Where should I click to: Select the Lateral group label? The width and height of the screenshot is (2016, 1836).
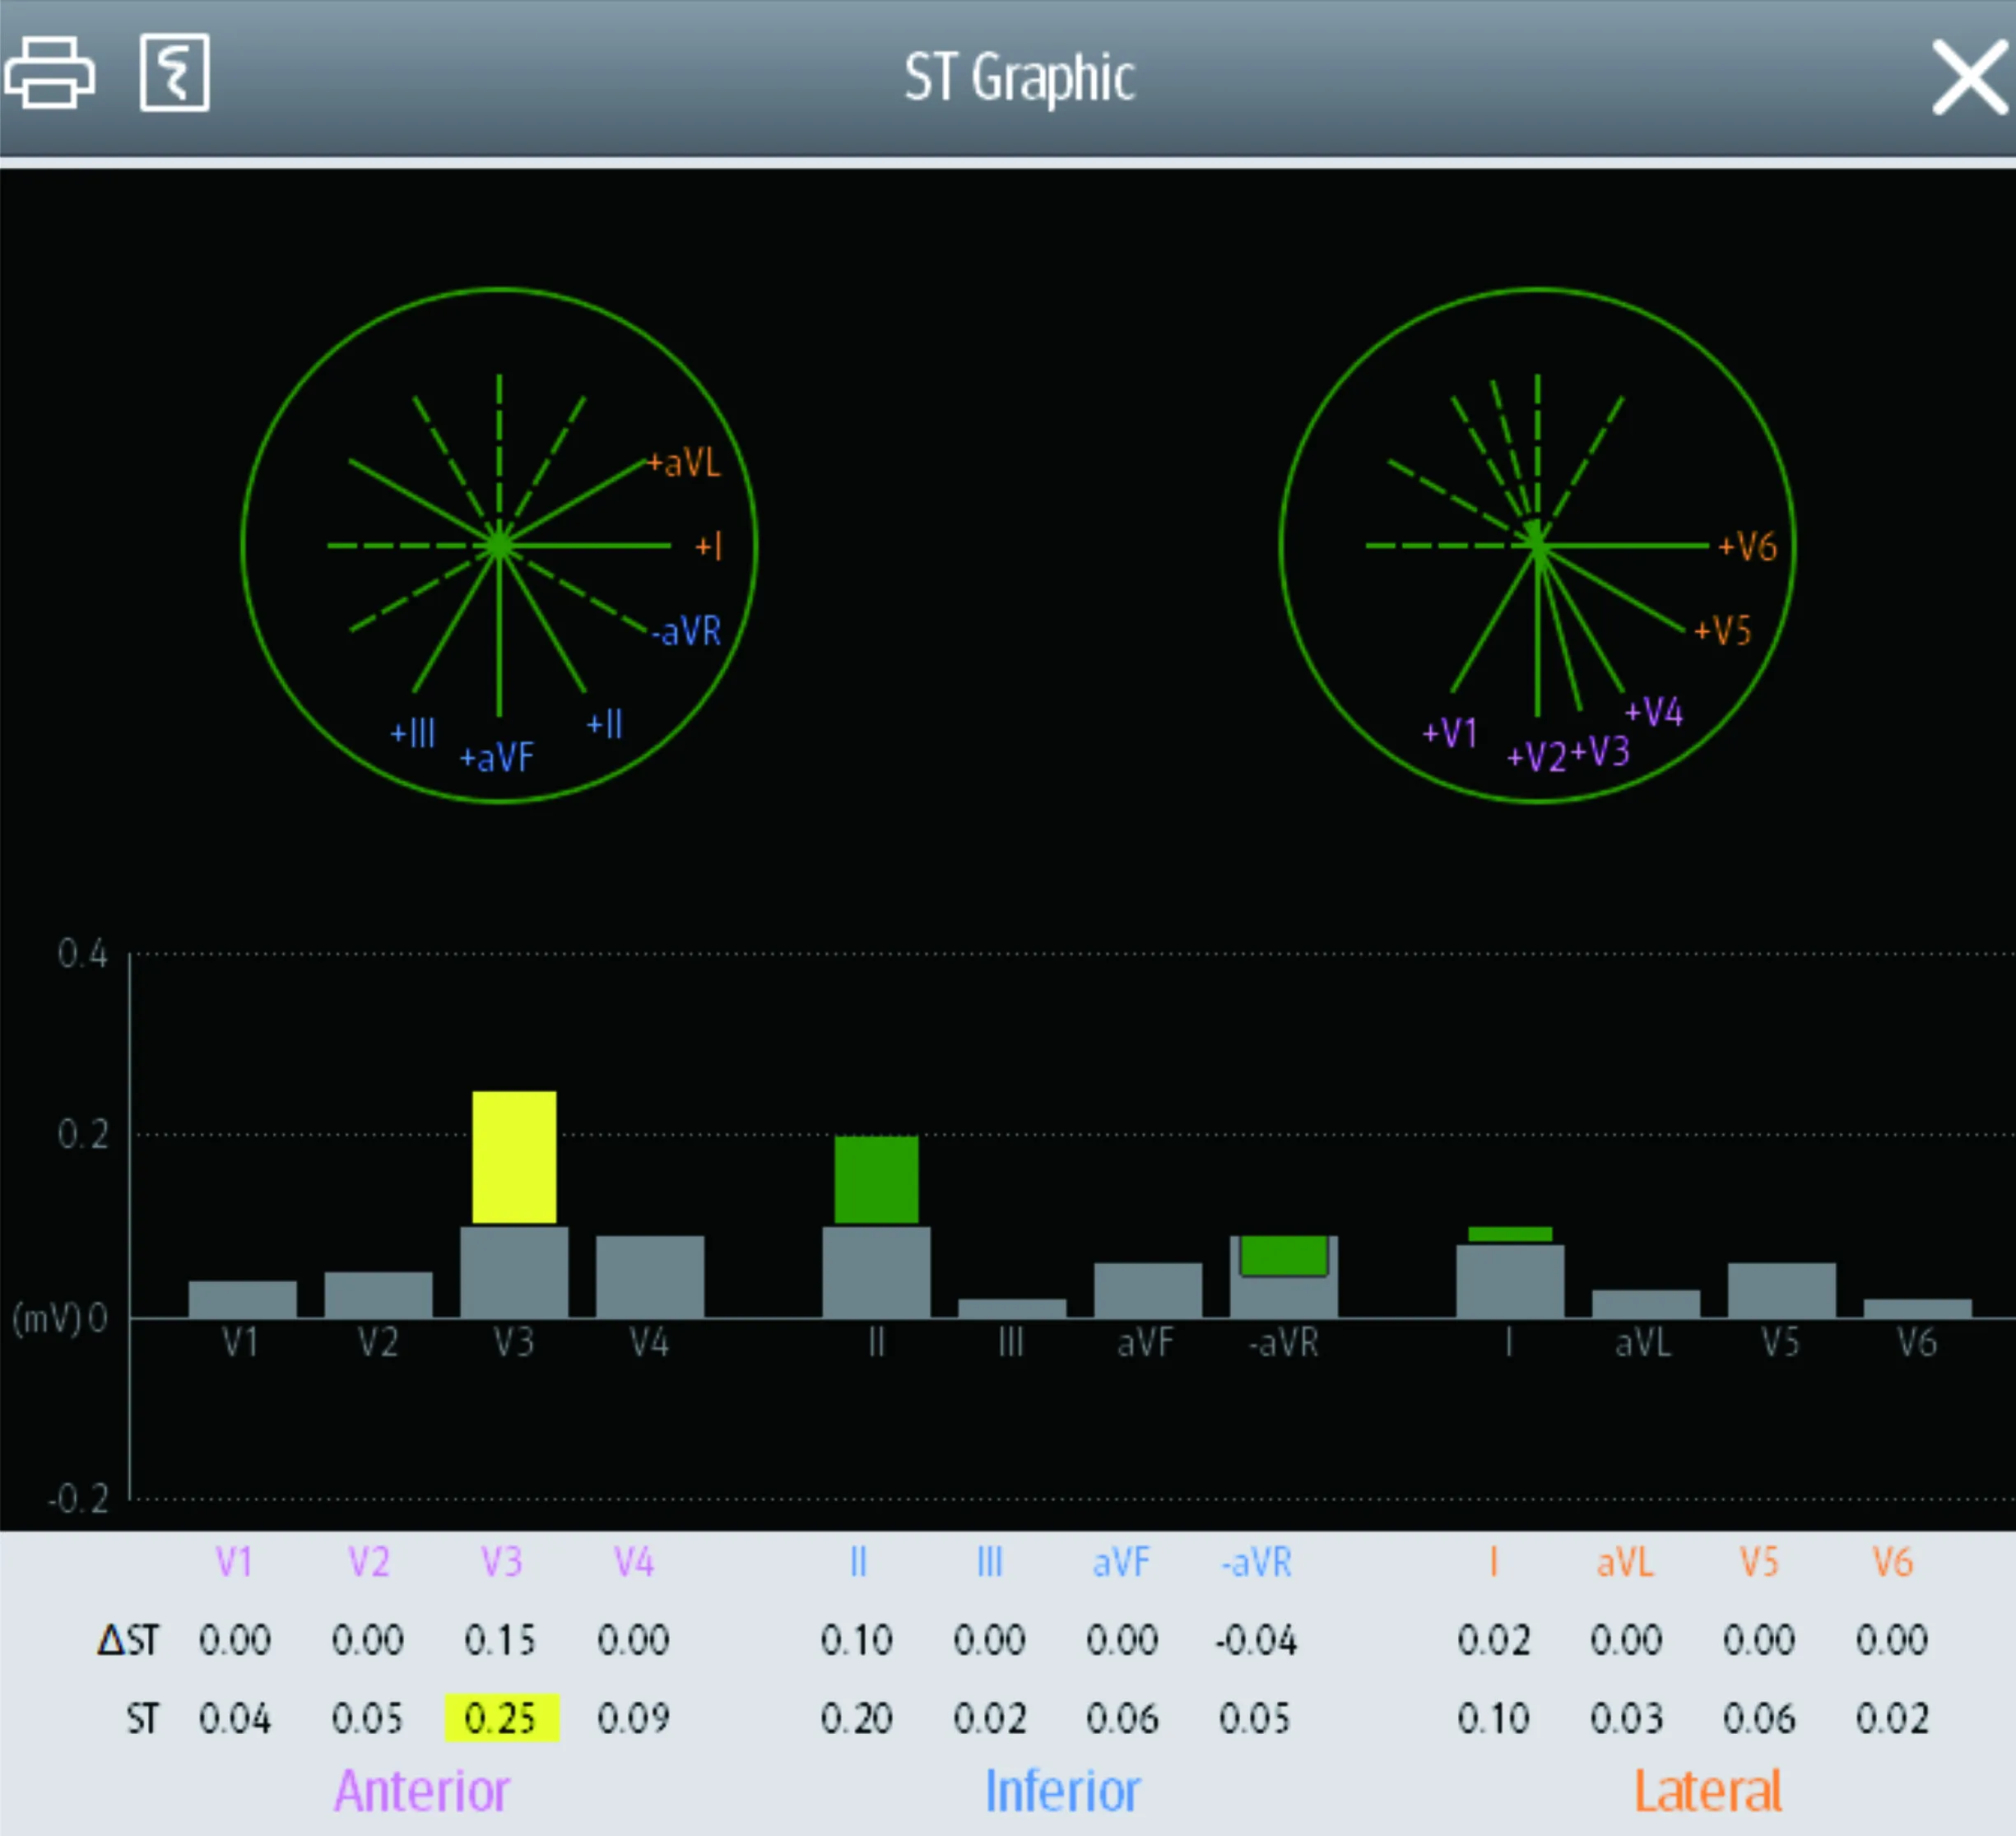[1707, 1791]
